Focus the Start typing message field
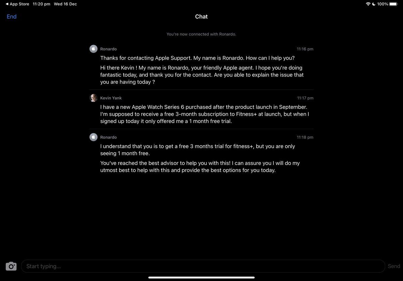 pyautogui.click(x=203, y=266)
